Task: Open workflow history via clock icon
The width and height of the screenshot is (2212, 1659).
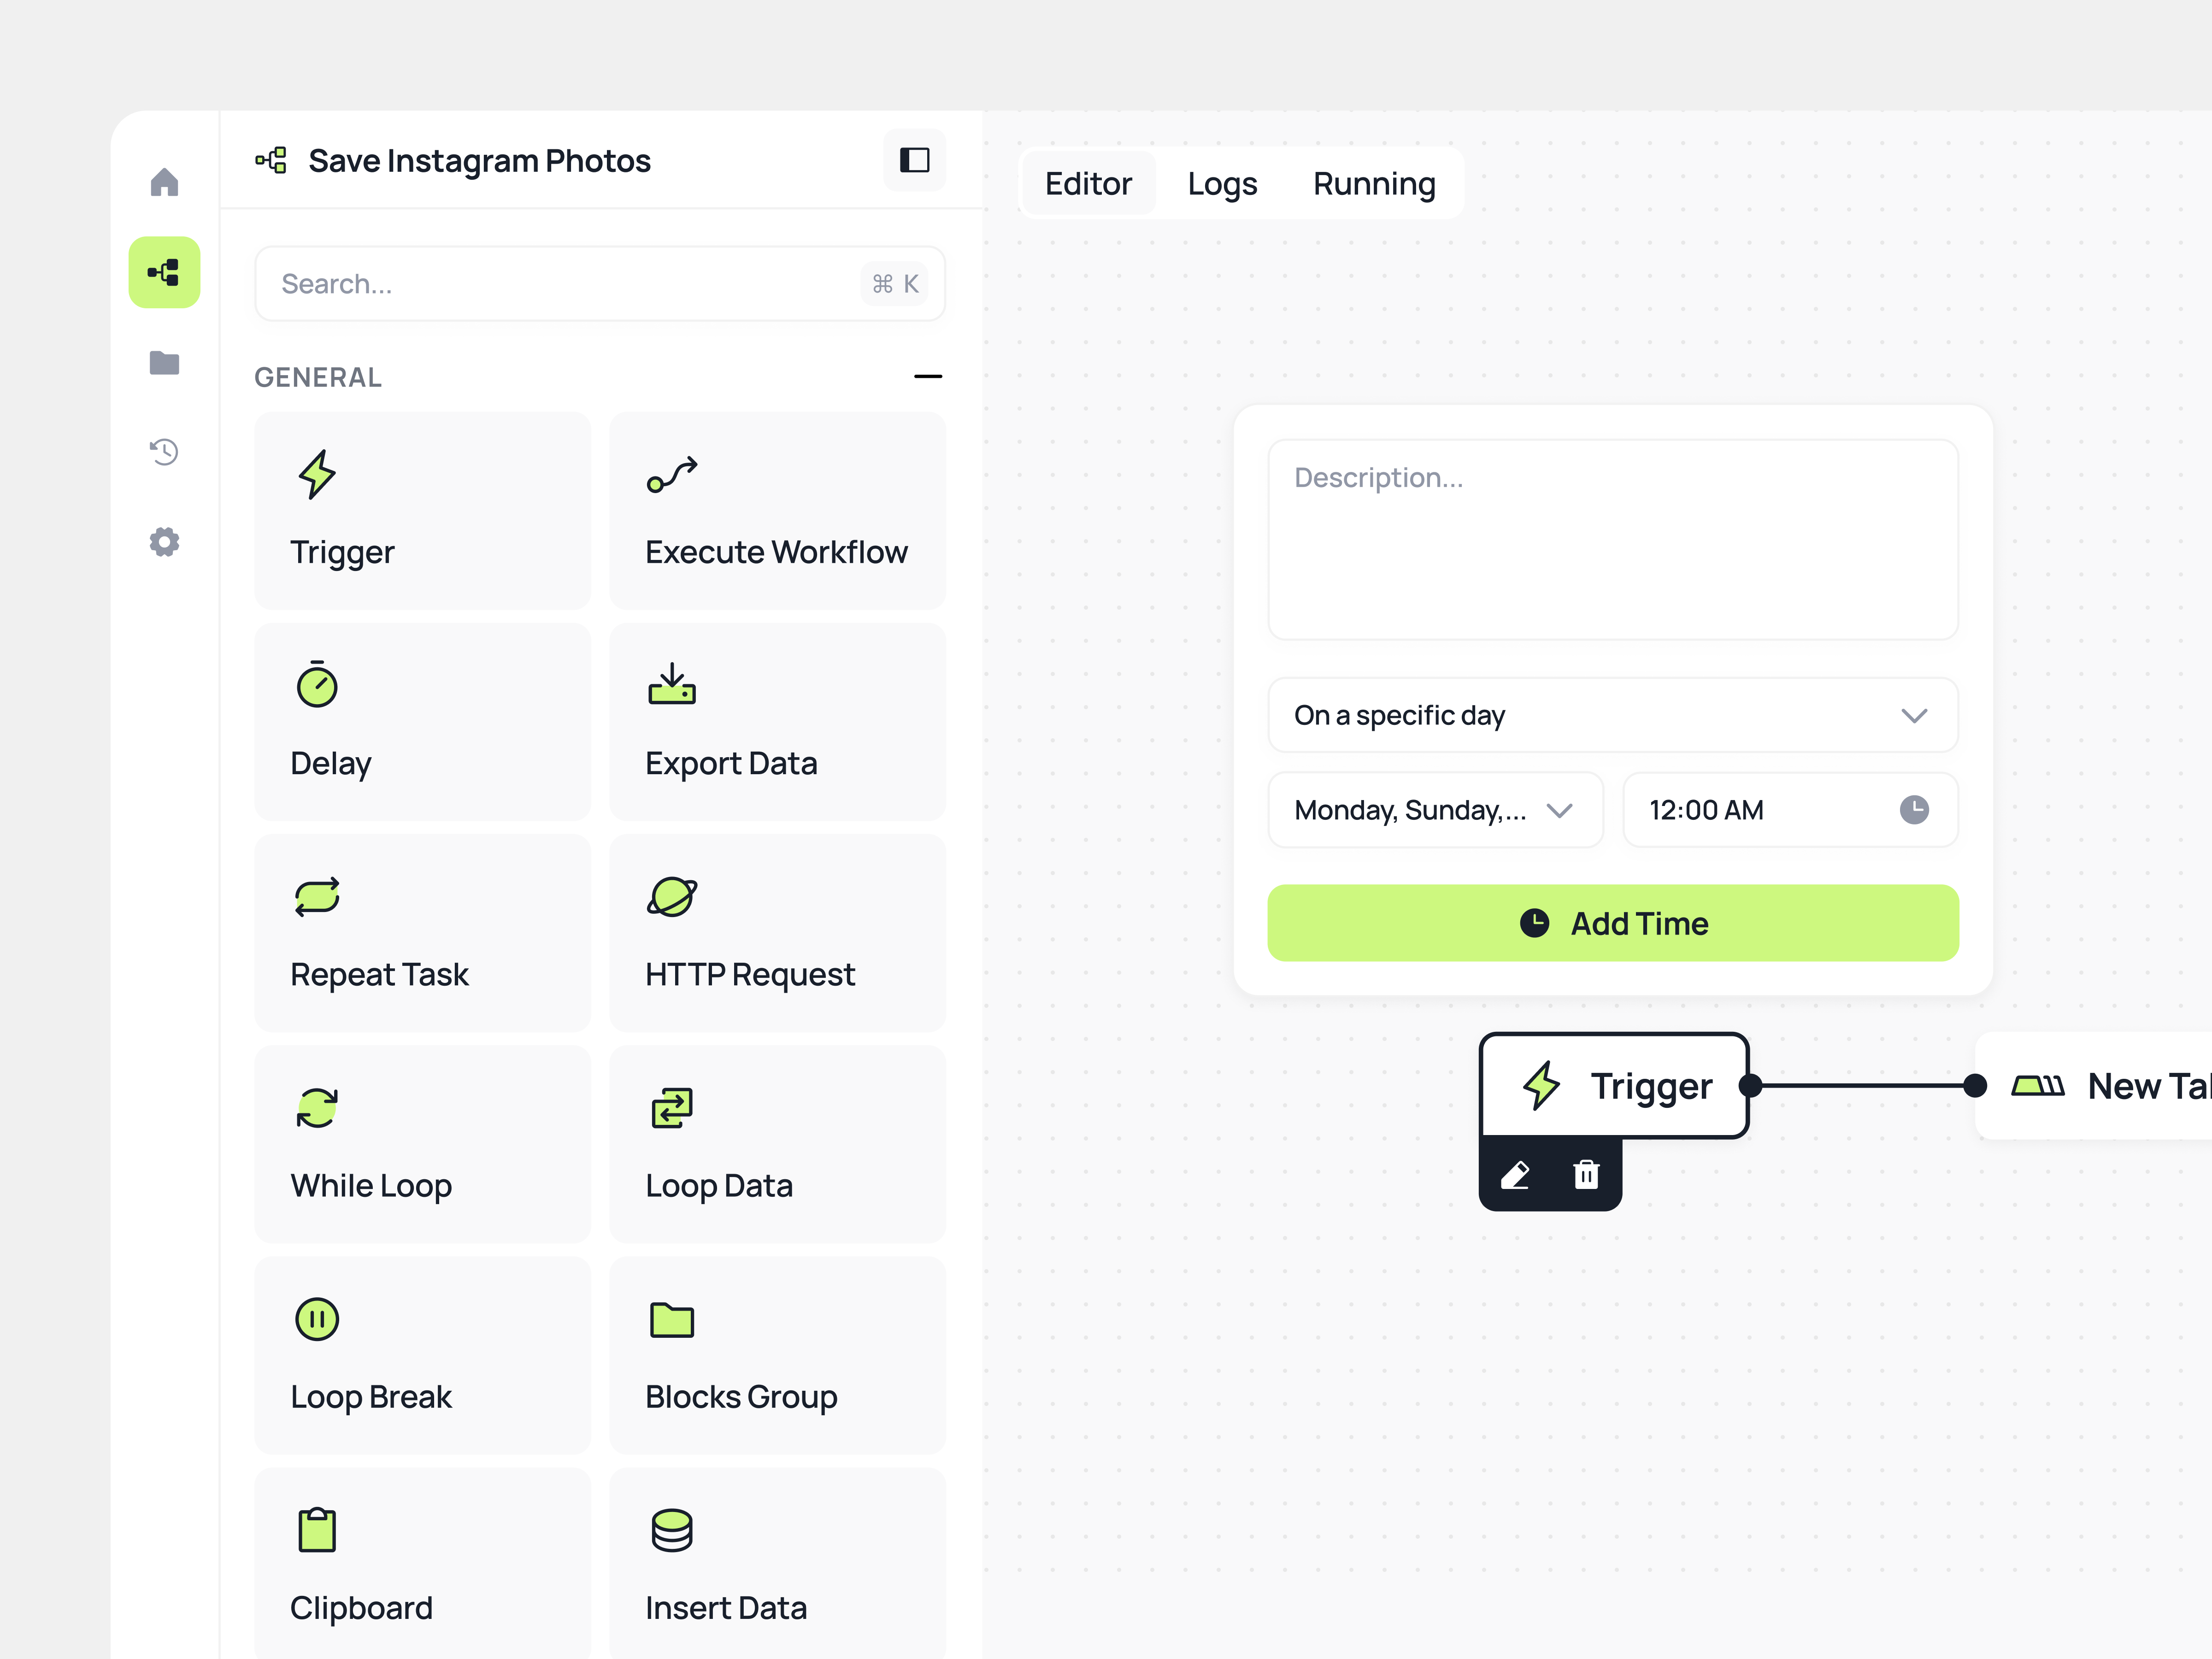Action: click(x=163, y=452)
